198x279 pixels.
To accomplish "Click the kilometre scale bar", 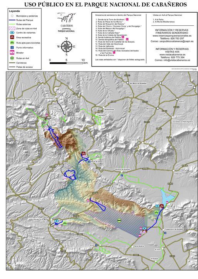I will [x=66, y=63].
